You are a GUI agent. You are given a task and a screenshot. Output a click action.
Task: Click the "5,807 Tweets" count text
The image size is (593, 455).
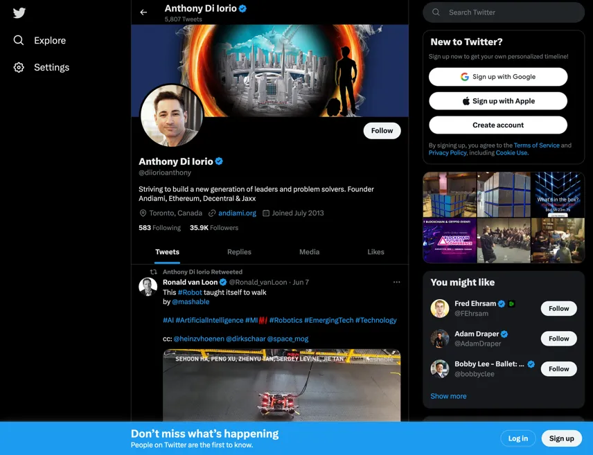pyautogui.click(x=183, y=19)
